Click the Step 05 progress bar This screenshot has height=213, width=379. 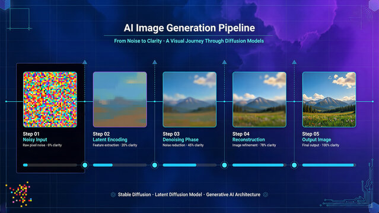329,165
